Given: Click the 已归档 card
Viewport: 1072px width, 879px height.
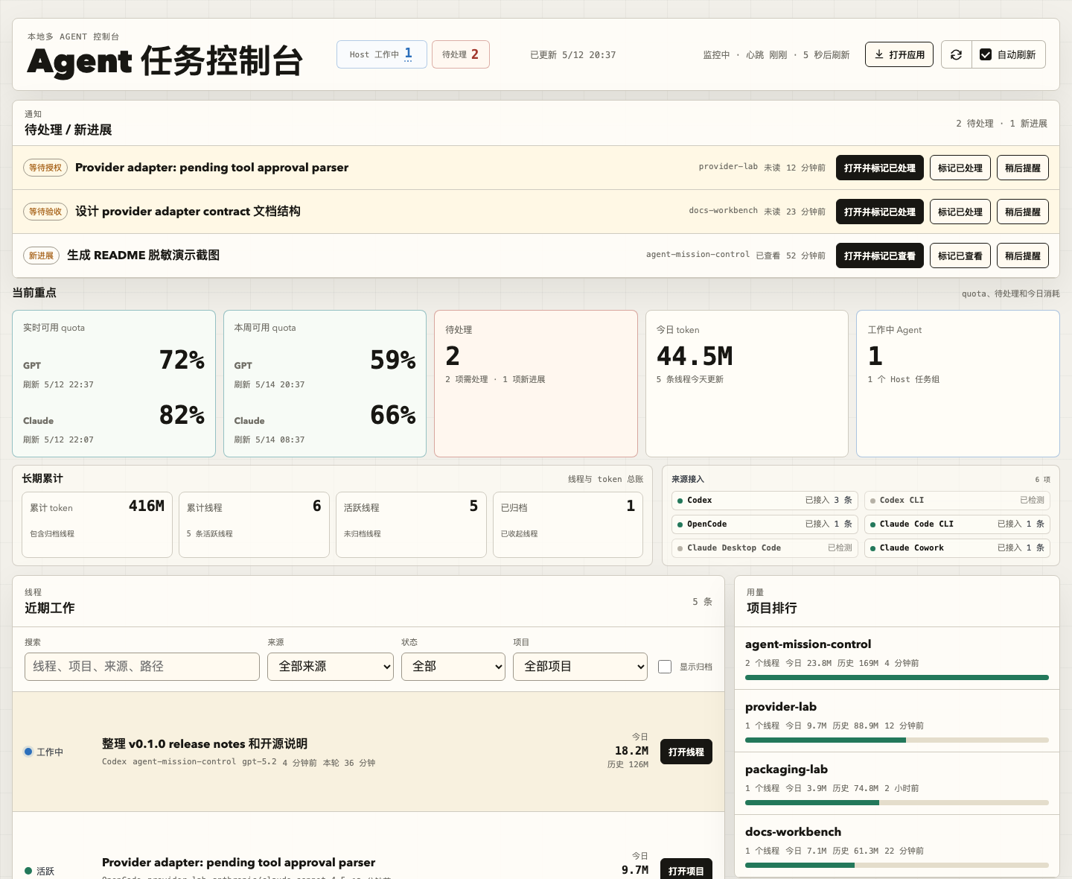Looking at the screenshot, I should click(x=568, y=524).
